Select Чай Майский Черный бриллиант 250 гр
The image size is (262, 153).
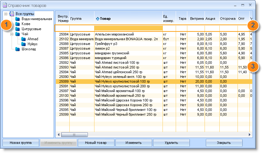pos(154,114)
